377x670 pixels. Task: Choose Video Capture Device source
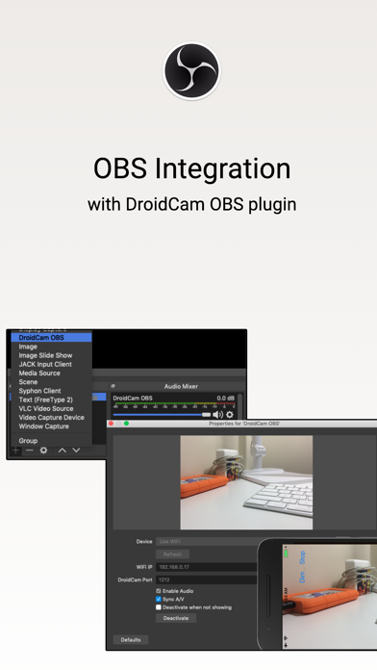coord(52,418)
